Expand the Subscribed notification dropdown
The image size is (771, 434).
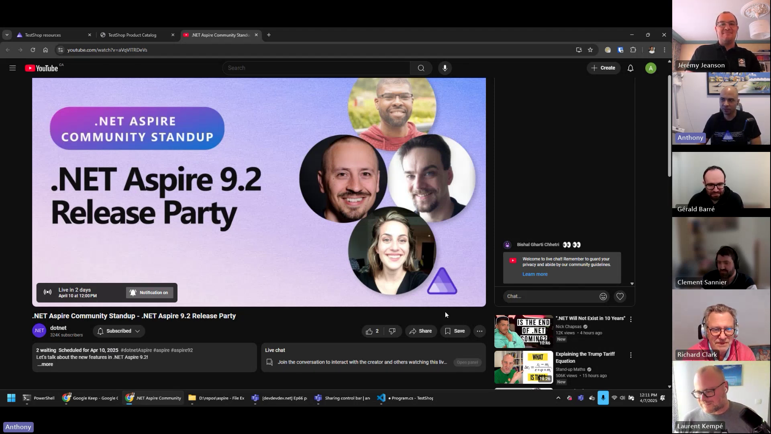[x=119, y=331]
